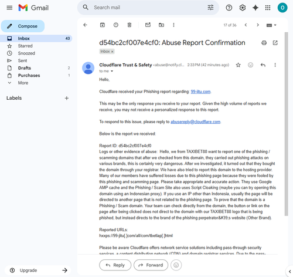Image resolution: width=293 pixels, height=277 pixels.
Task: Click 'Report ID: d54bc2cf007e4cf0' line
Action: pos(125,146)
